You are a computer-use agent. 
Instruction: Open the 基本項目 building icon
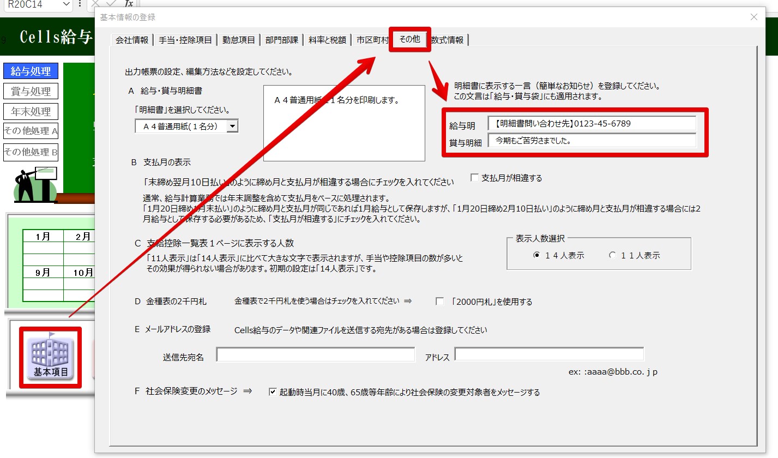(51, 358)
